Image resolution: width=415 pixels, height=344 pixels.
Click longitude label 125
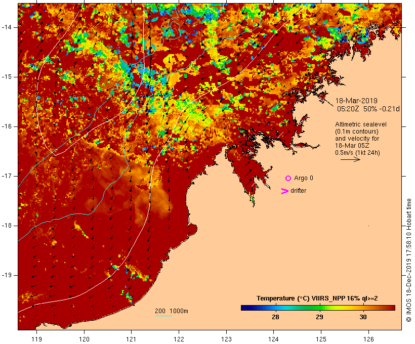tap(321, 339)
